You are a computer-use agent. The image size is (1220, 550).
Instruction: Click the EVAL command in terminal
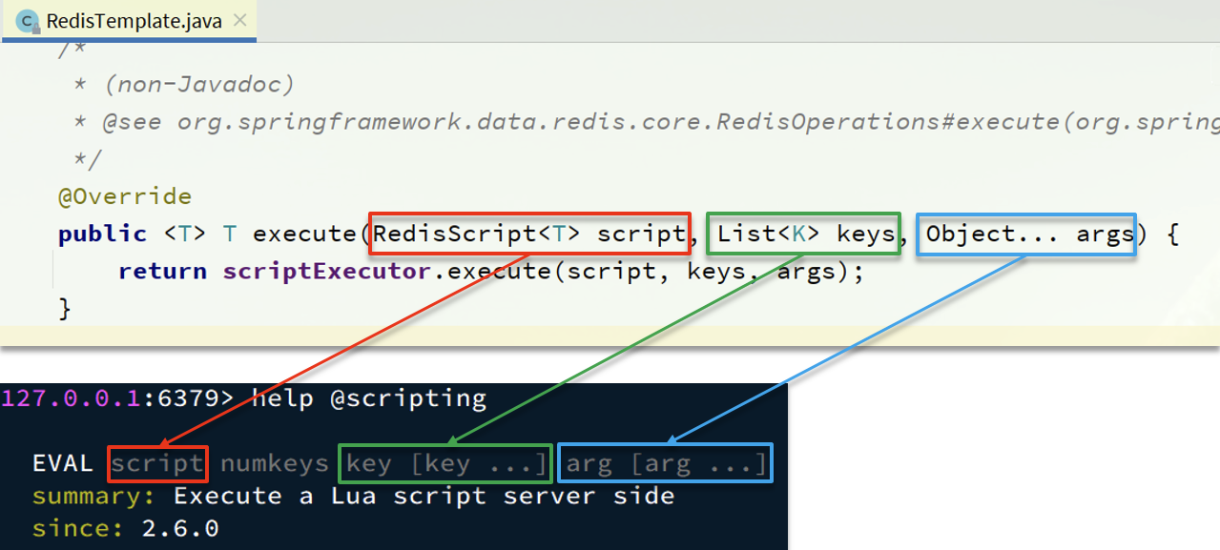pyautogui.click(x=63, y=464)
